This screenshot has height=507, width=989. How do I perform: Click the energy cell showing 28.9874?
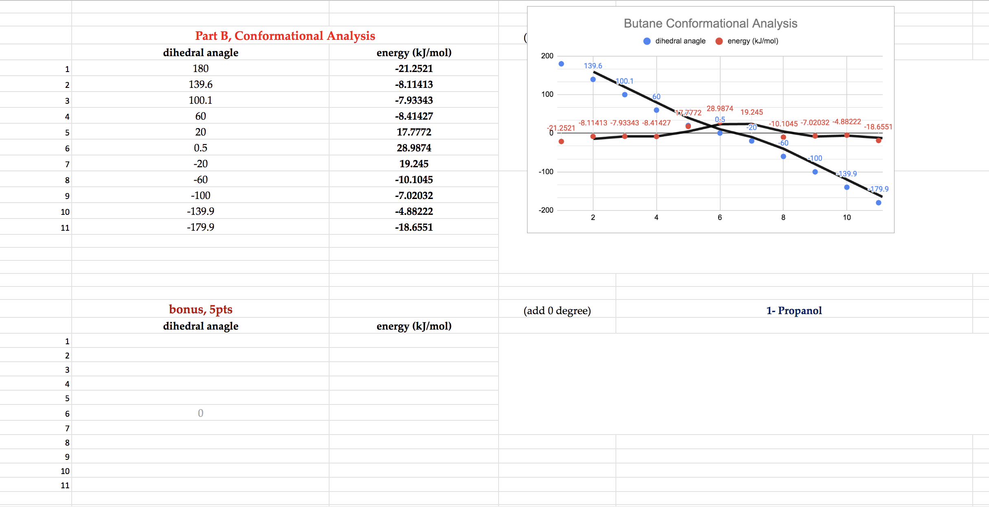coord(413,148)
